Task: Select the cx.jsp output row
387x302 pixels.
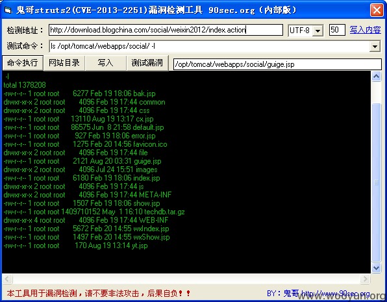Action: (x=79, y=119)
